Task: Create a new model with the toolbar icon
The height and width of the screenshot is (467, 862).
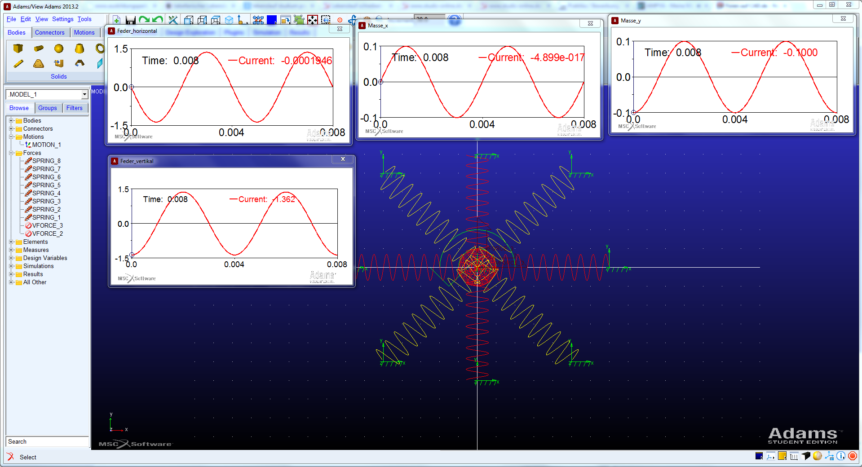Action: point(116,20)
